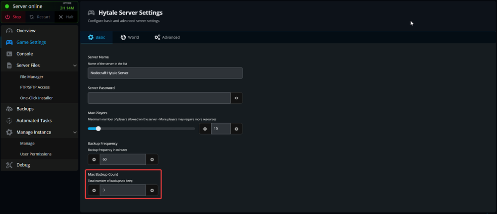Screen dimensions: 497x214
Task: Click the Console terminal icon
Action: (9, 54)
